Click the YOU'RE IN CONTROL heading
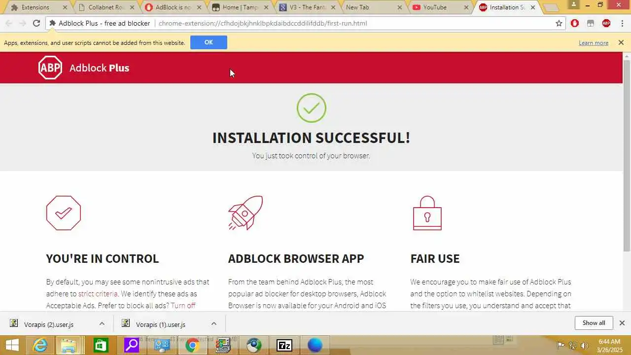The width and height of the screenshot is (631, 355). (103, 258)
